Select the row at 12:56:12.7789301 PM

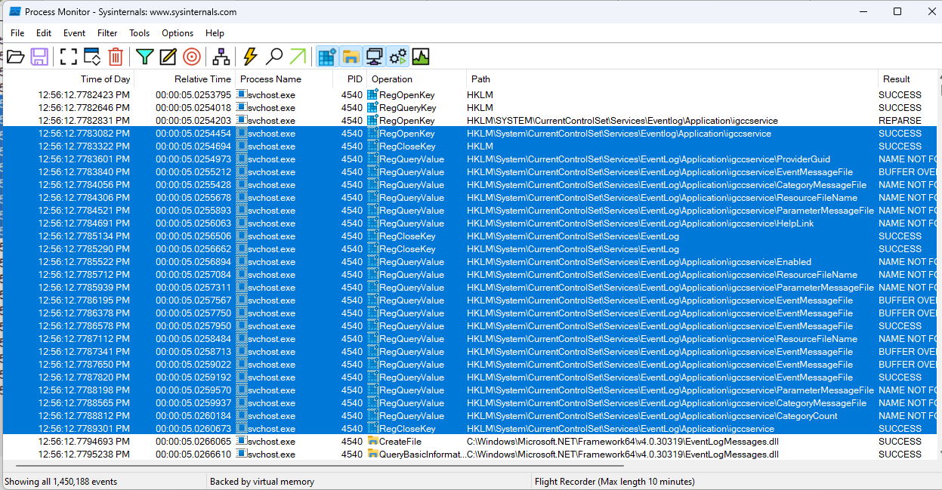pyautogui.click(x=471, y=429)
